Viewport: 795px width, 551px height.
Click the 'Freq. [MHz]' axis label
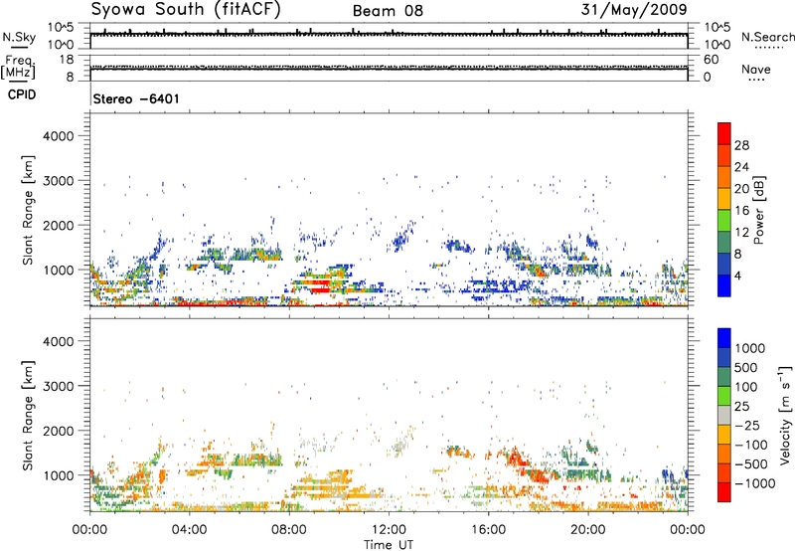point(19,68)
